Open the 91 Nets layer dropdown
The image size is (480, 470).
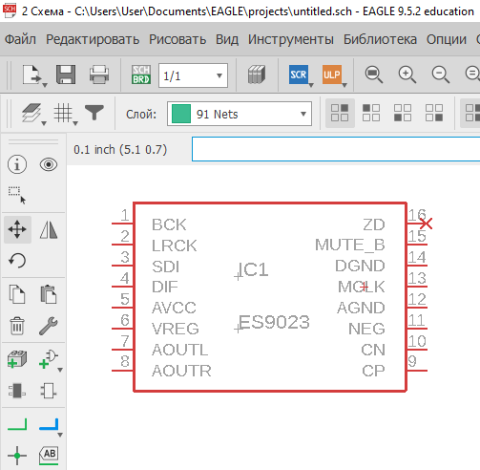(x=240, y=114)
